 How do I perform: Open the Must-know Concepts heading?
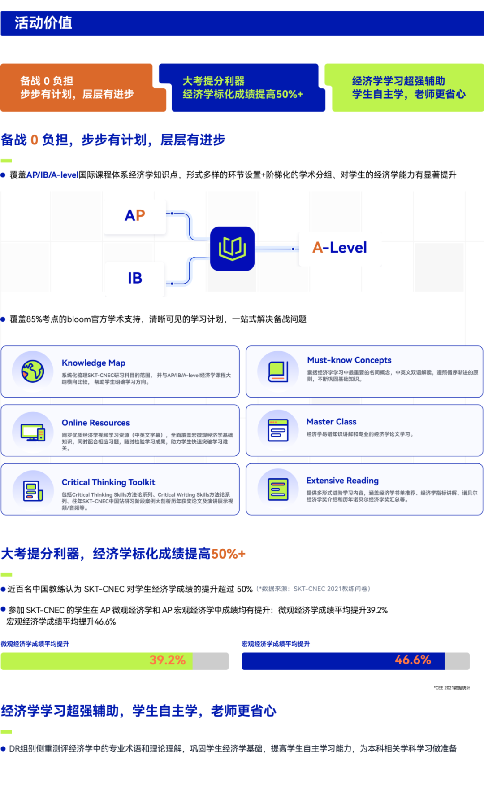[349, 360]
